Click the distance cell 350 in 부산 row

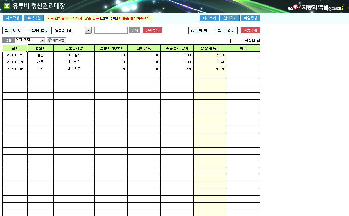(111, 69)
